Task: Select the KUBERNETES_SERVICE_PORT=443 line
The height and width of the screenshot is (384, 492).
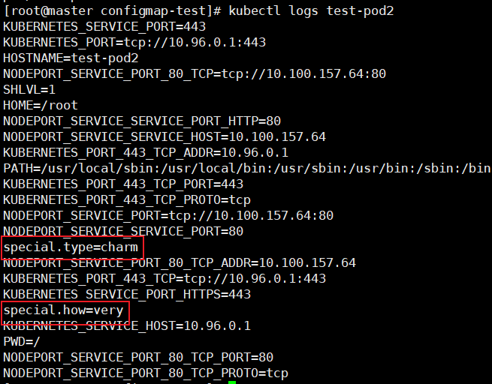Action: click(x=104, y=26)
